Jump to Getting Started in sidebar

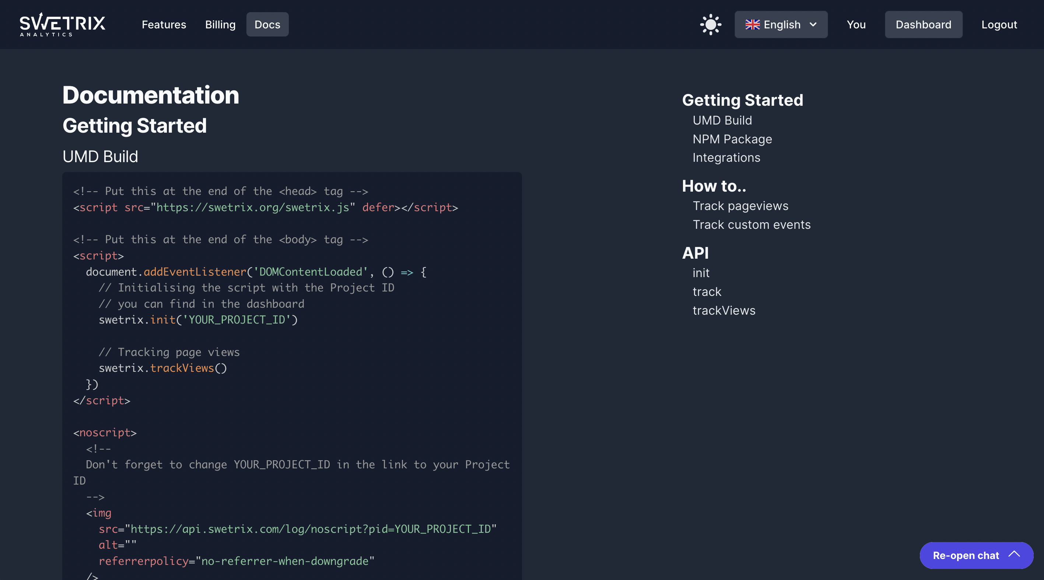pos(742,100)
